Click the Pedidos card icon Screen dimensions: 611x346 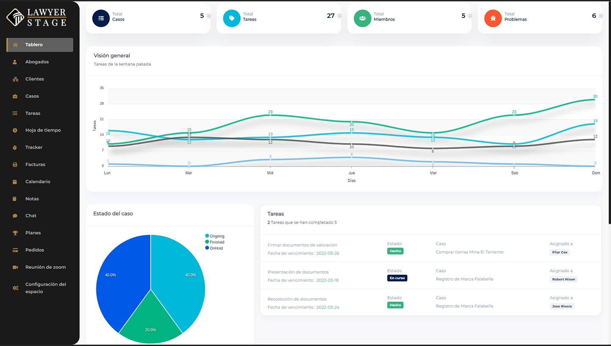(15, 250)
